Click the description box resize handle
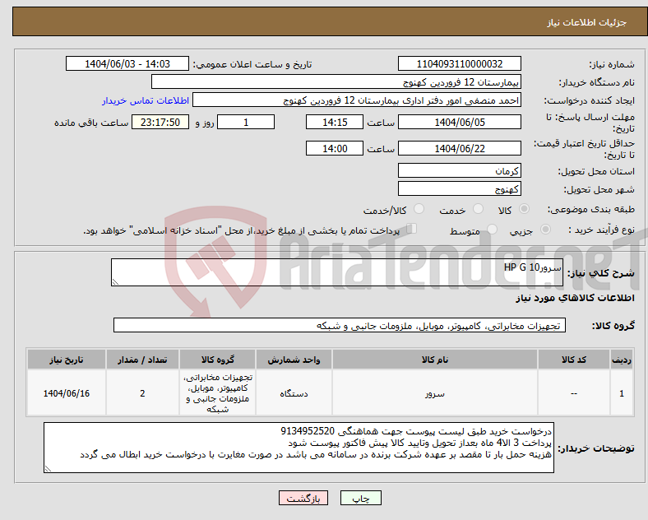Image resolution: width=648 pixels, height=520 pixels. pyautogui.click(x=115, y=282)
